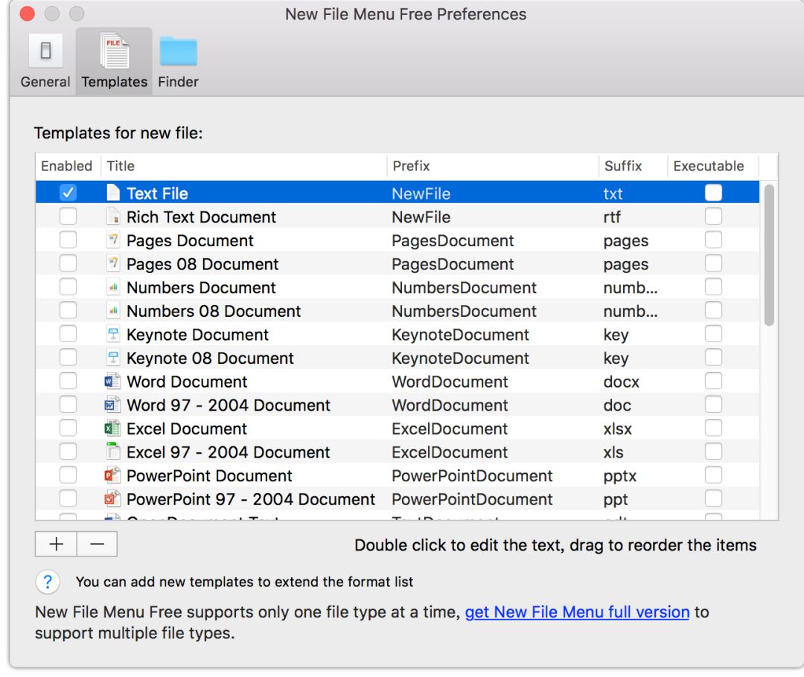804x677 pixels.
Task: Select the Word 97 - 2004 Document title
Action: click(229, 405)
